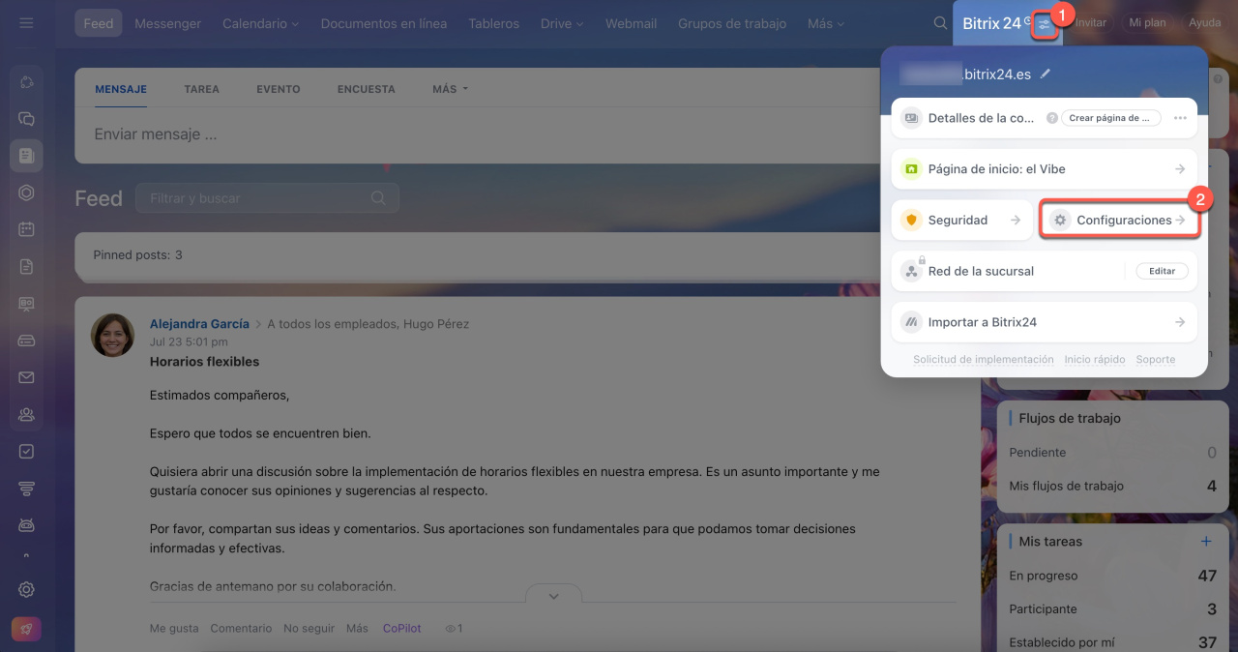
Task: Click the sliders settings icon beside Bitrix 24
Action: (x=1043, y=25)
